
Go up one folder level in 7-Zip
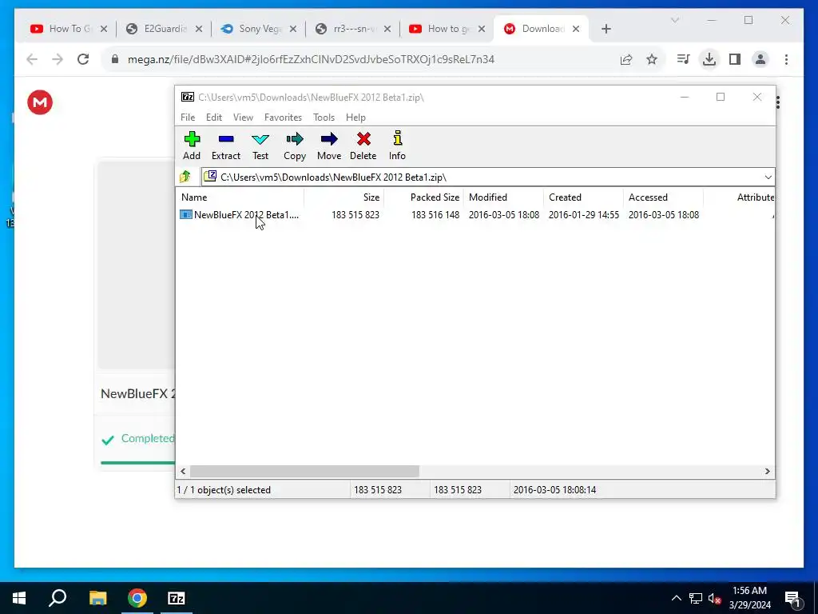click(185, 177)
